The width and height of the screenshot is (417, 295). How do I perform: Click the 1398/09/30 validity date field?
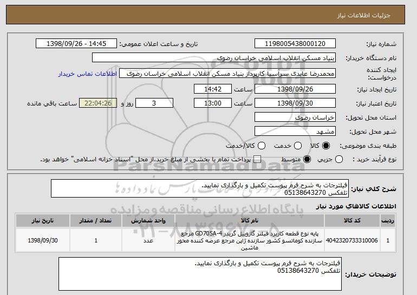point(295,103)
